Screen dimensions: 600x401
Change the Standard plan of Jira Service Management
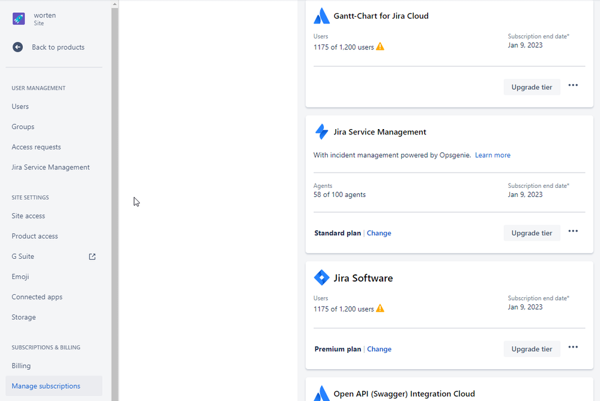379,233
